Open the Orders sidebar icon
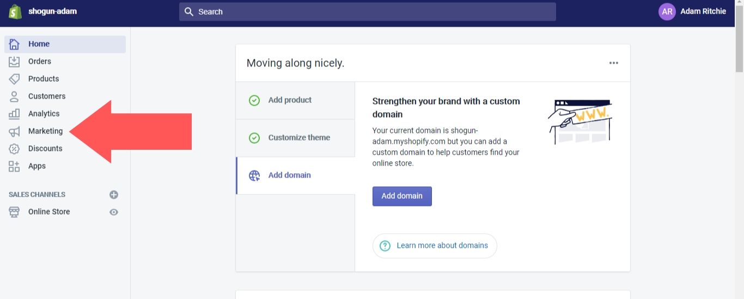This screenshot has width=744, height=299. 14,62
